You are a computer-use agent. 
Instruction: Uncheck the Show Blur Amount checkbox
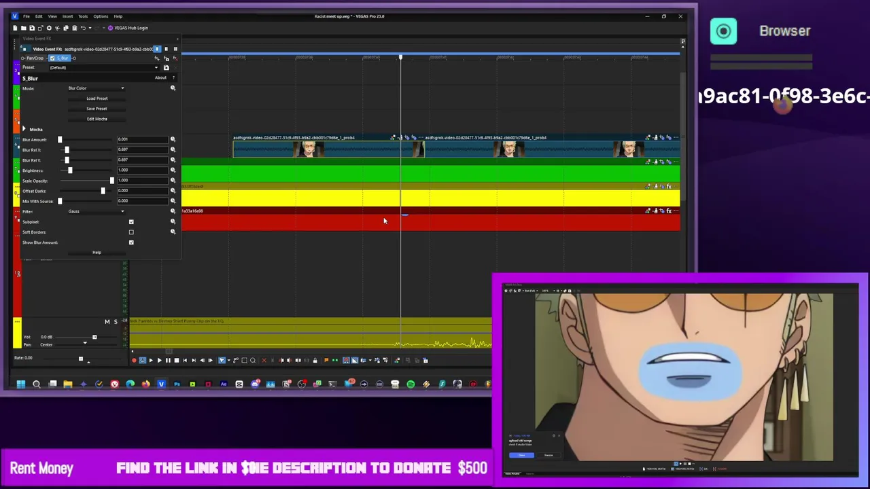pyautogui.click(x=131, y=242)
